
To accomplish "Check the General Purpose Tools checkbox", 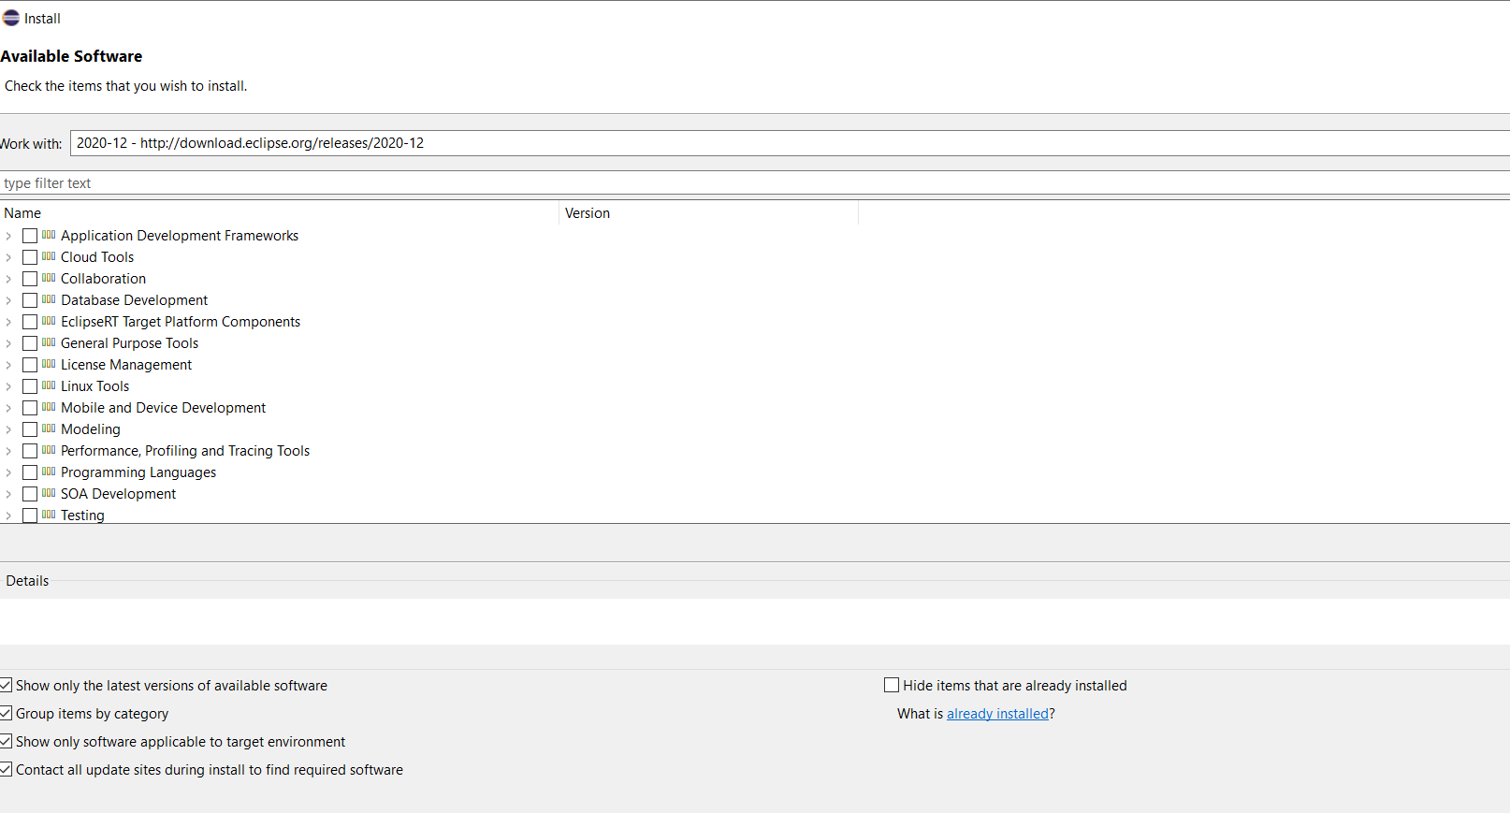I will pyautogui.click(x=30, y=343).
